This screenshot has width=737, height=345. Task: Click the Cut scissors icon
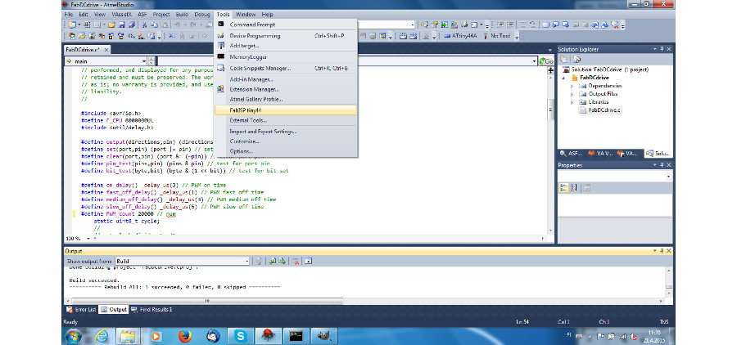[145, 25]
